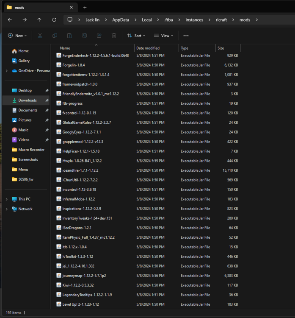
Task: Open the Sort dropdown menu
Action: [x=136, y=36]
